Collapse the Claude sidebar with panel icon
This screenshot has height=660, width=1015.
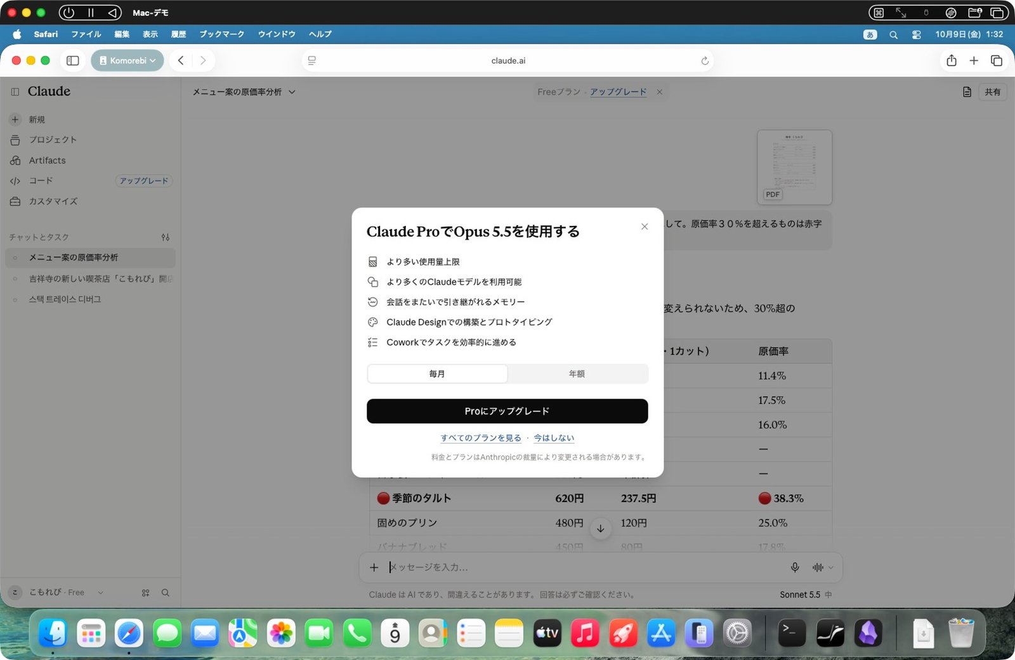[15, 91]
